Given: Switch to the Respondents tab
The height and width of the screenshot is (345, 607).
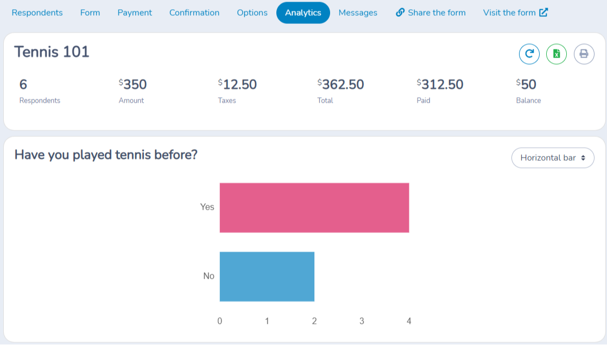Looking at the screenshot, I should pyautogui.click(x=37, y=13).
